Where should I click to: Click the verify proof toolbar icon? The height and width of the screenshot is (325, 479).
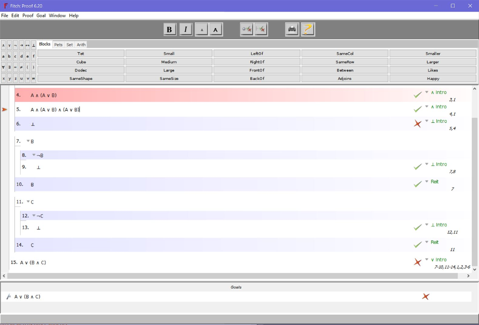pyautogui.click(x=261, y=29)
